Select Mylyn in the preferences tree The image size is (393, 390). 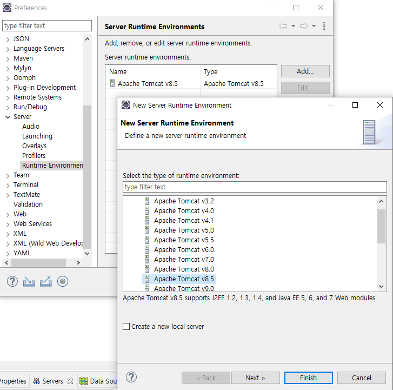22,68
